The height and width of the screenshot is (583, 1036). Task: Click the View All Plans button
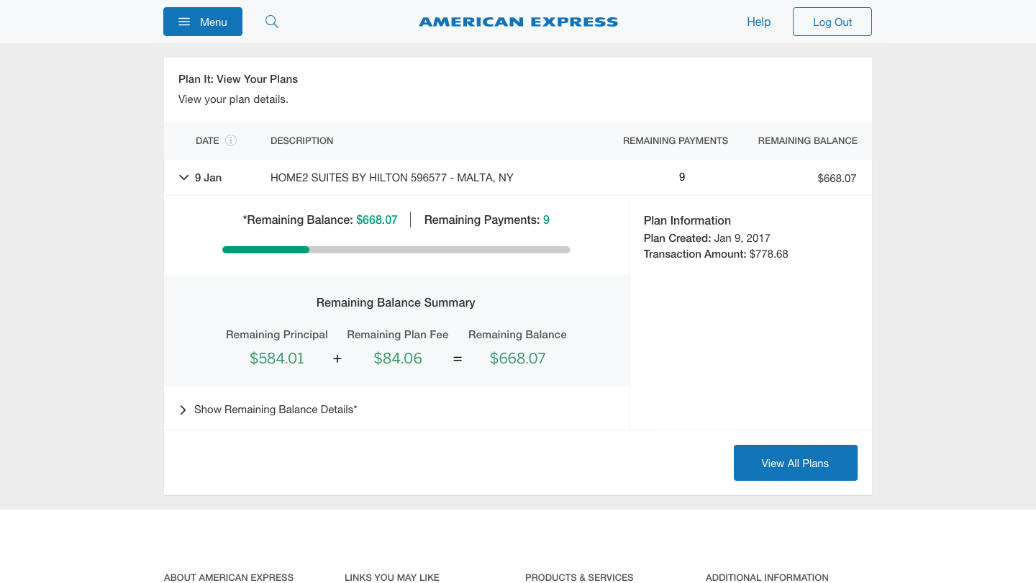[x=796, y=463]
